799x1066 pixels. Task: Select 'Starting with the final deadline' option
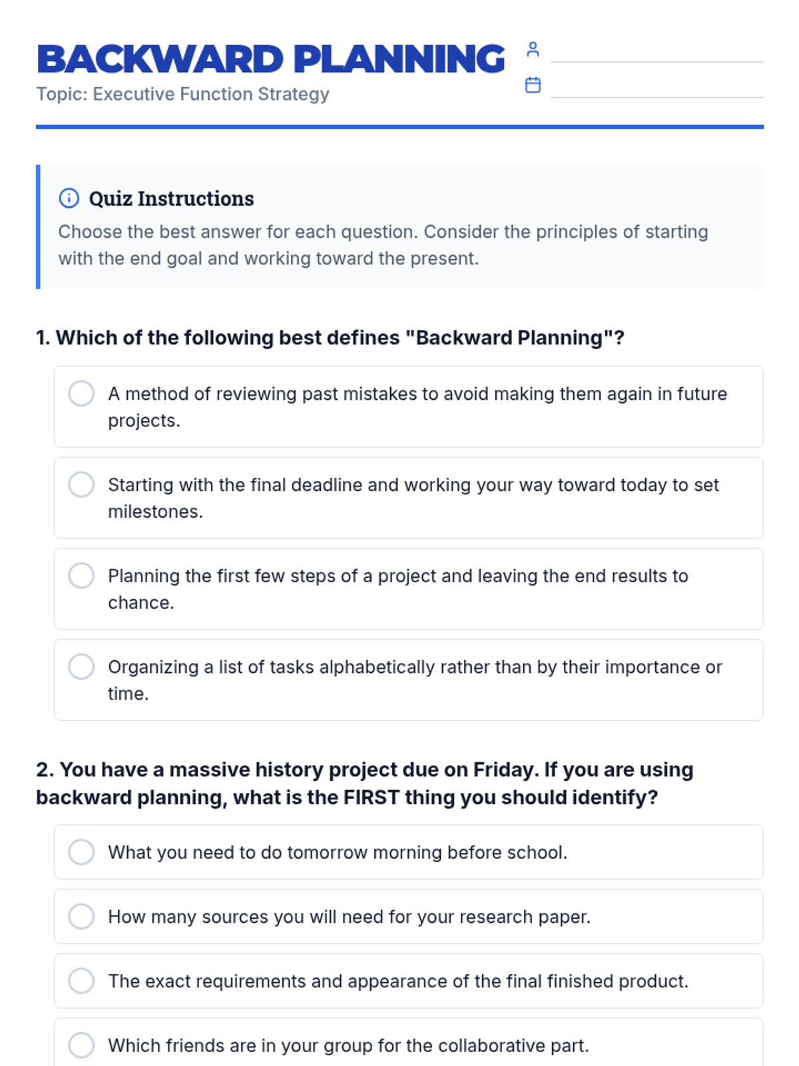coord(81,485)
